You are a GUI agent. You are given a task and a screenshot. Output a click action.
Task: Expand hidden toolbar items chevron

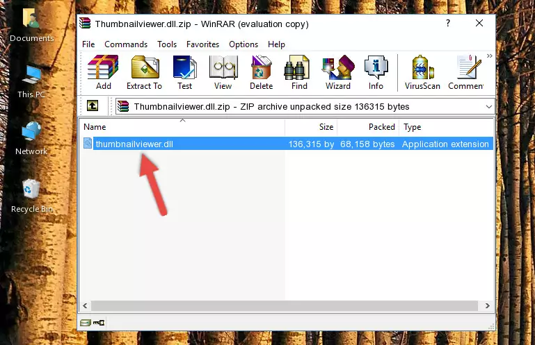(x=490, y=56)
